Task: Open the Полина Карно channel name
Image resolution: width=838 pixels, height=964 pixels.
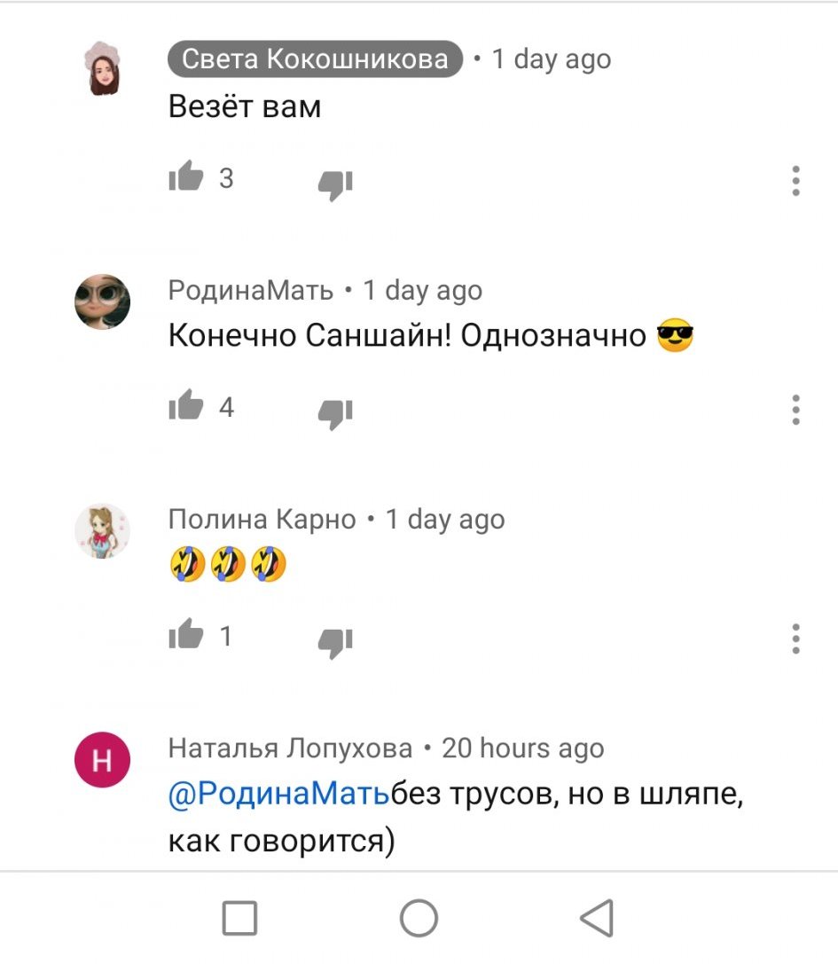Action: coord(262,520)
